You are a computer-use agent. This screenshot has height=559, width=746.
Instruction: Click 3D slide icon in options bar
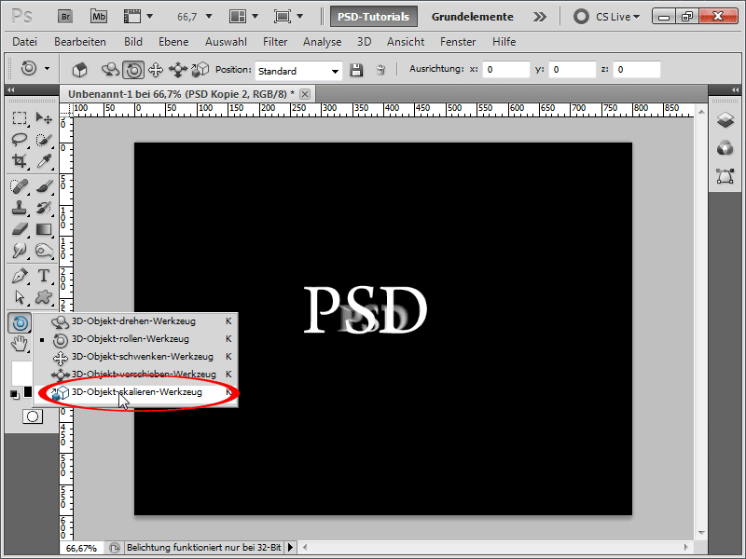178,70
